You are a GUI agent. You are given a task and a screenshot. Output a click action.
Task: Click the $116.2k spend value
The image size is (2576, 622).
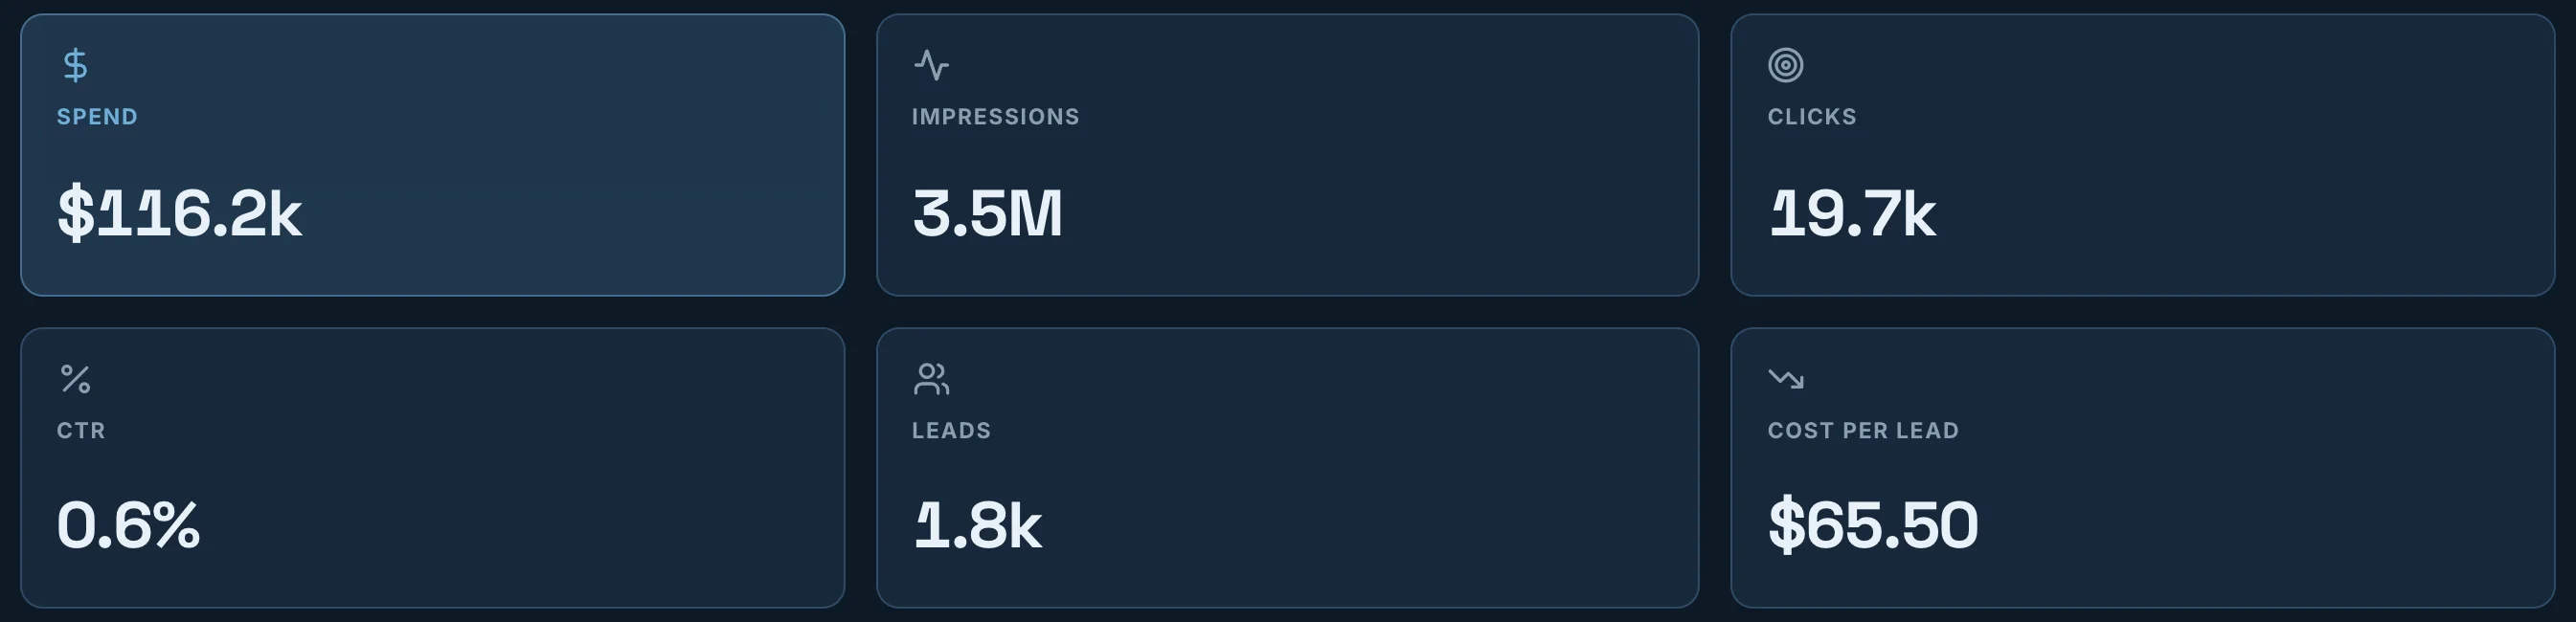point(179,214)
